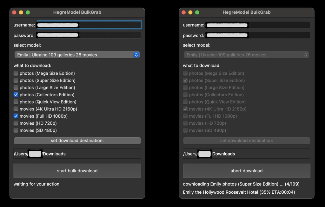Click the Downloads path box above start bulk download

[x=77, y=154]
